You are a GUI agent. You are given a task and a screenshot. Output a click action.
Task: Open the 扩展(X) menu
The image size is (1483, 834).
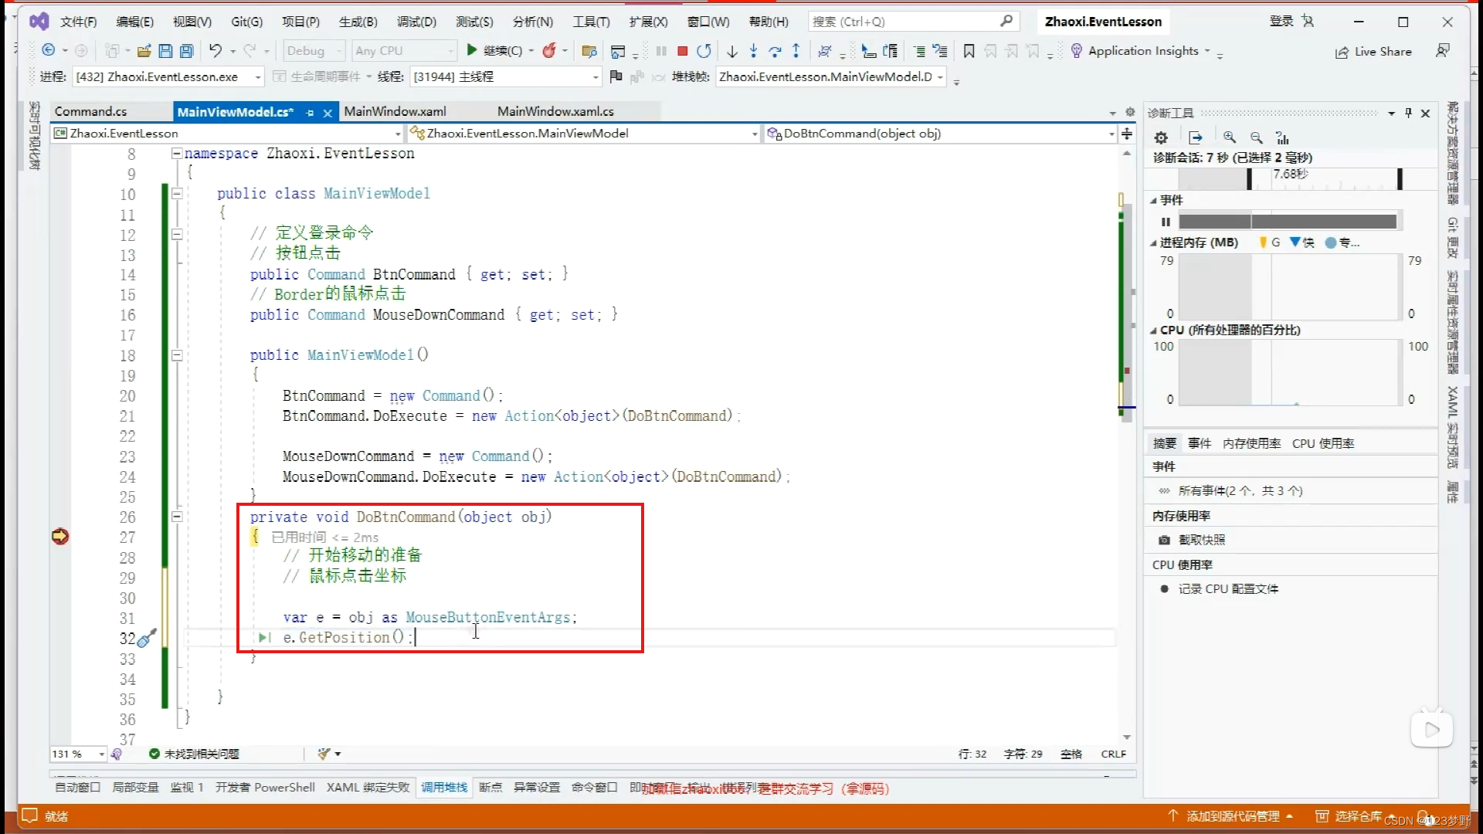pyautogui.click(x=648, y=22)
